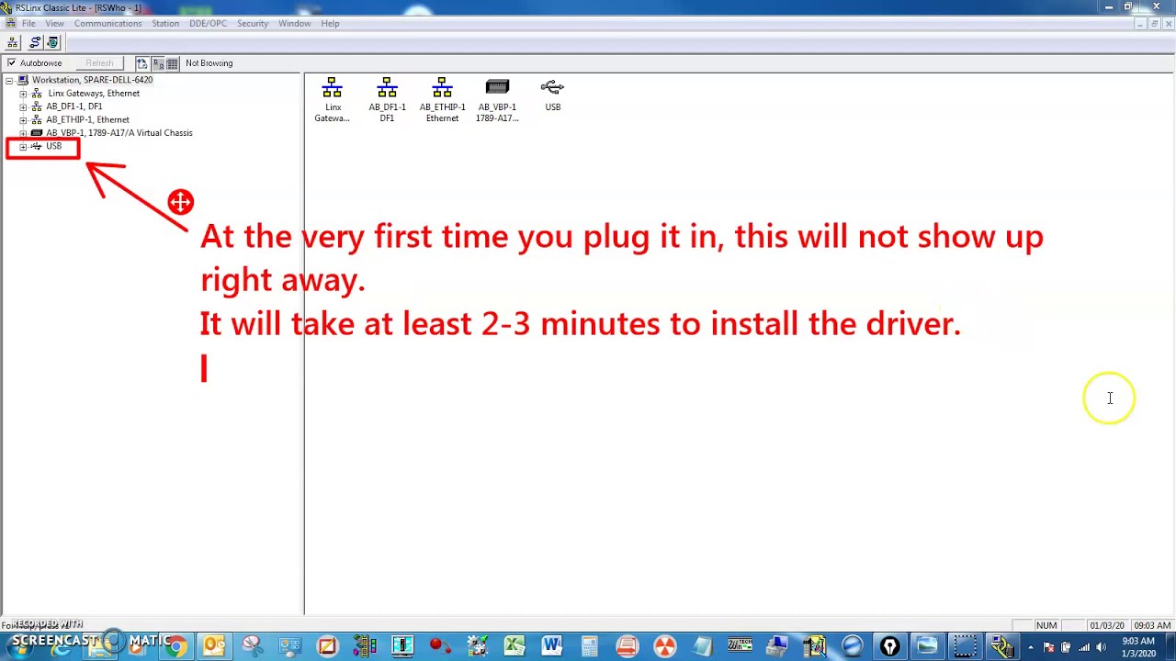Open Microsoft Excel from taskbar
This screenshot has width=1176, height=661.
coord(514,646)
